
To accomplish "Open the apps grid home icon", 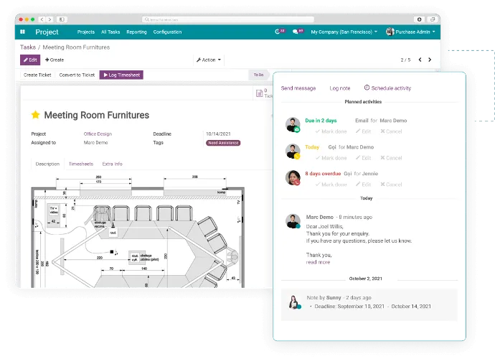I will 22,32.
